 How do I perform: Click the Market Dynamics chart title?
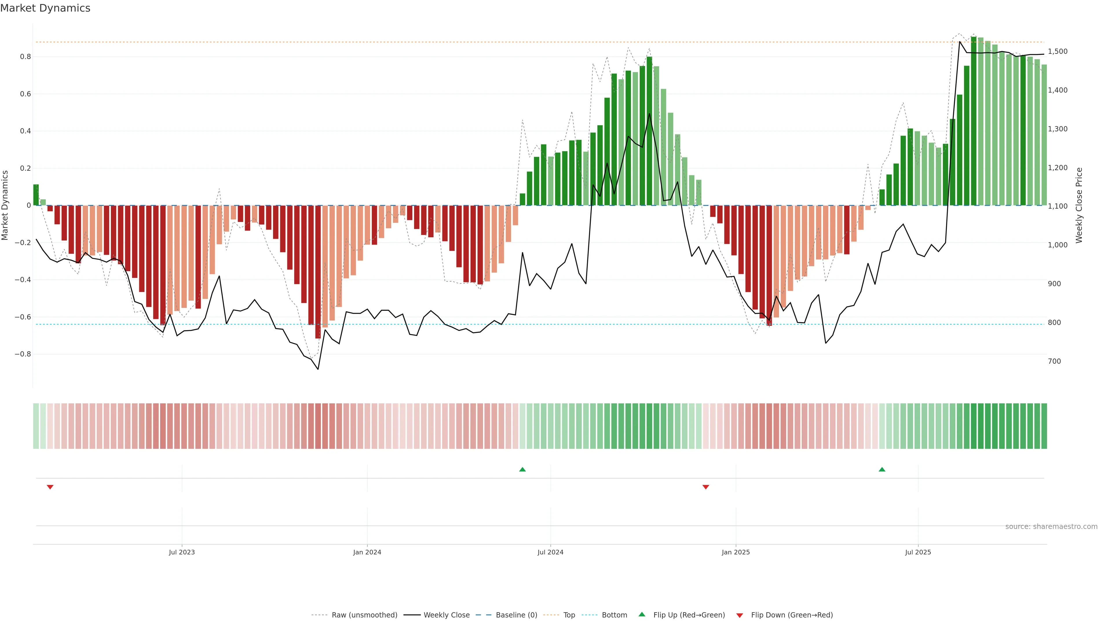45,8
